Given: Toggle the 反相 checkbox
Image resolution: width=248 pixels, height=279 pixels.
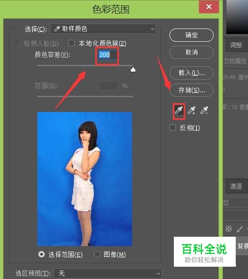Looking at the screenshot, I should coord(172,128).
